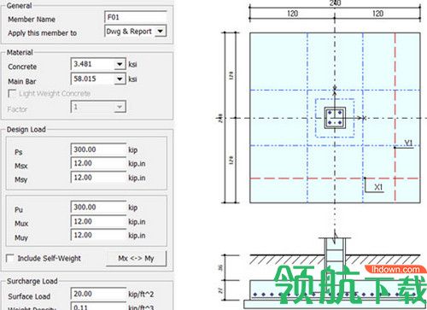The width and height of the screenshot is (427, 310).
Task: Click the Main Bar value 58.015 combo box
Action: [x=98, y=79]
